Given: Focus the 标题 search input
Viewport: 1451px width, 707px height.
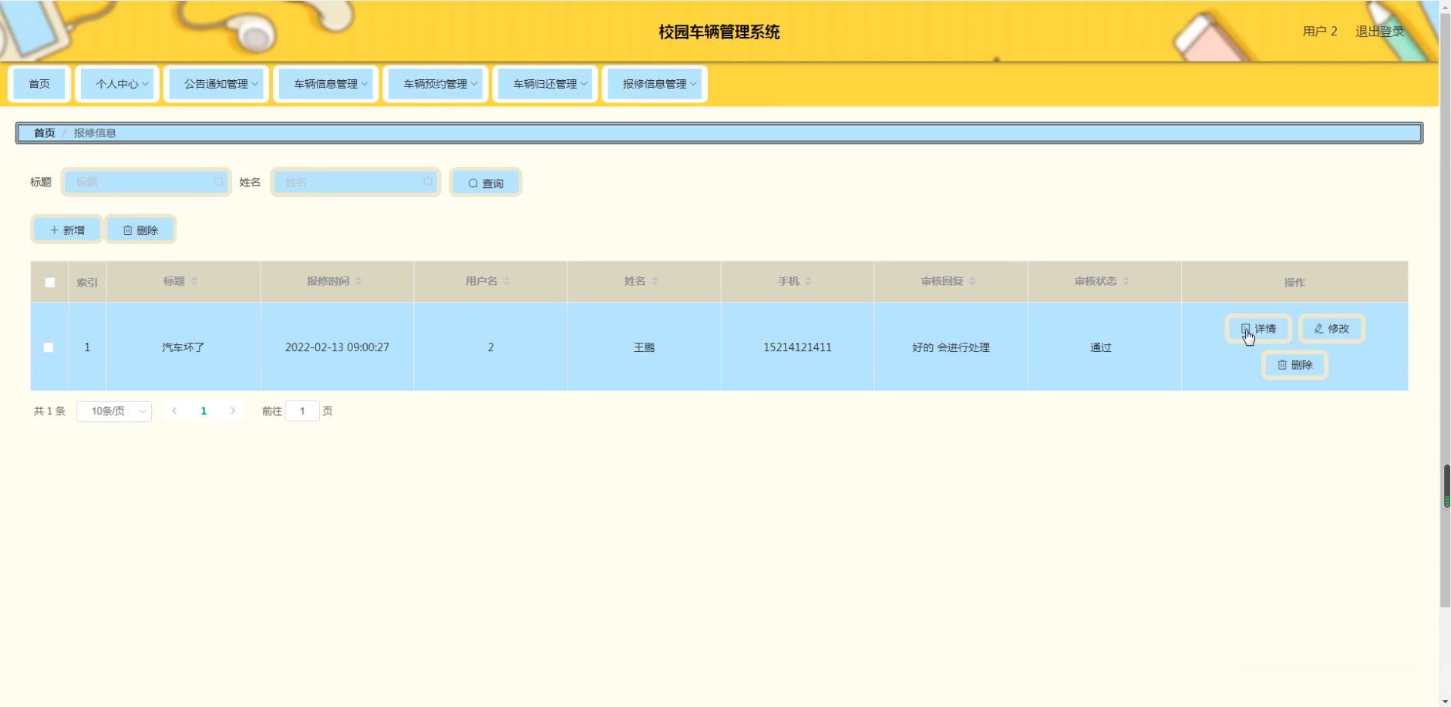Looking at the screenshot, I should (x=146, y=182).
